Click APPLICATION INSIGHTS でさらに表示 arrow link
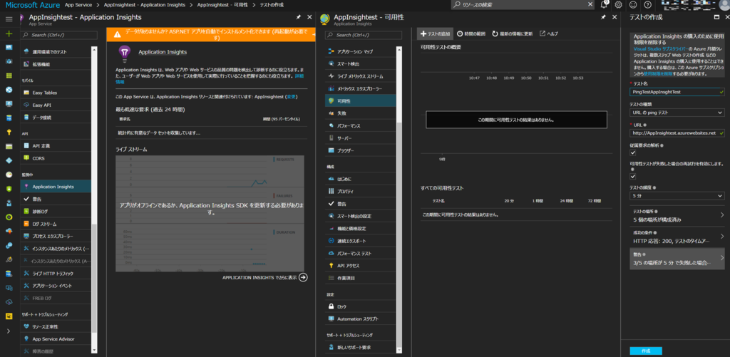This screenshot has width=730, height=357. [265, 277]
